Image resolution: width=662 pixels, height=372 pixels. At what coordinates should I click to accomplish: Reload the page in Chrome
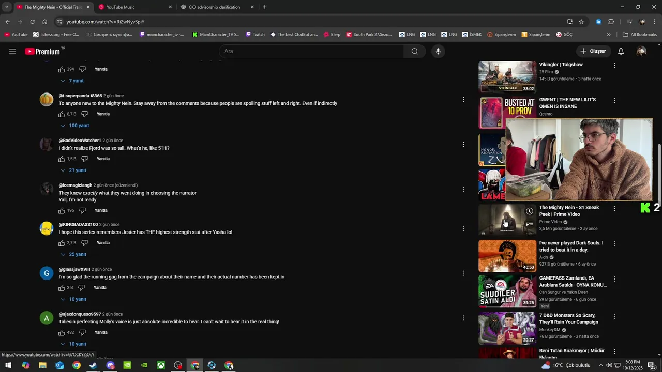point(32,22)
